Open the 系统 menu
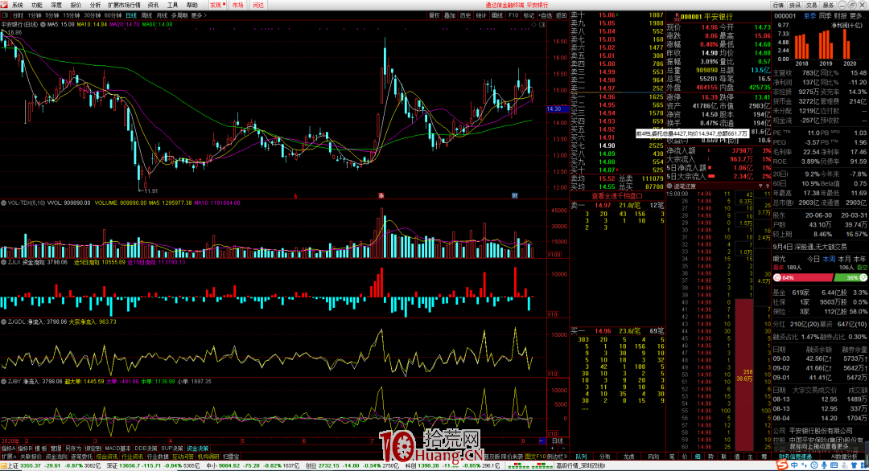 click(18, 5)
